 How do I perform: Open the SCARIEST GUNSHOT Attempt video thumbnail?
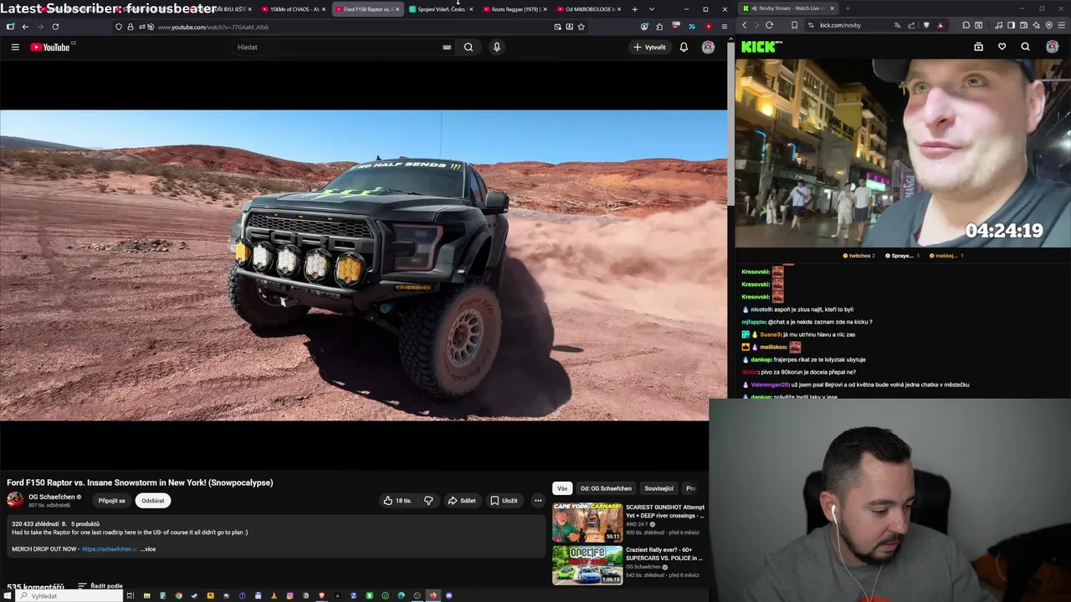click(587, 522)
